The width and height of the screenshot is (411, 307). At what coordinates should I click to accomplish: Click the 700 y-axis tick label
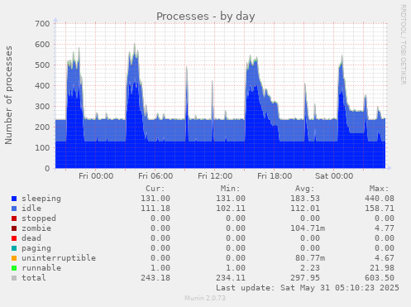[42, 24]
